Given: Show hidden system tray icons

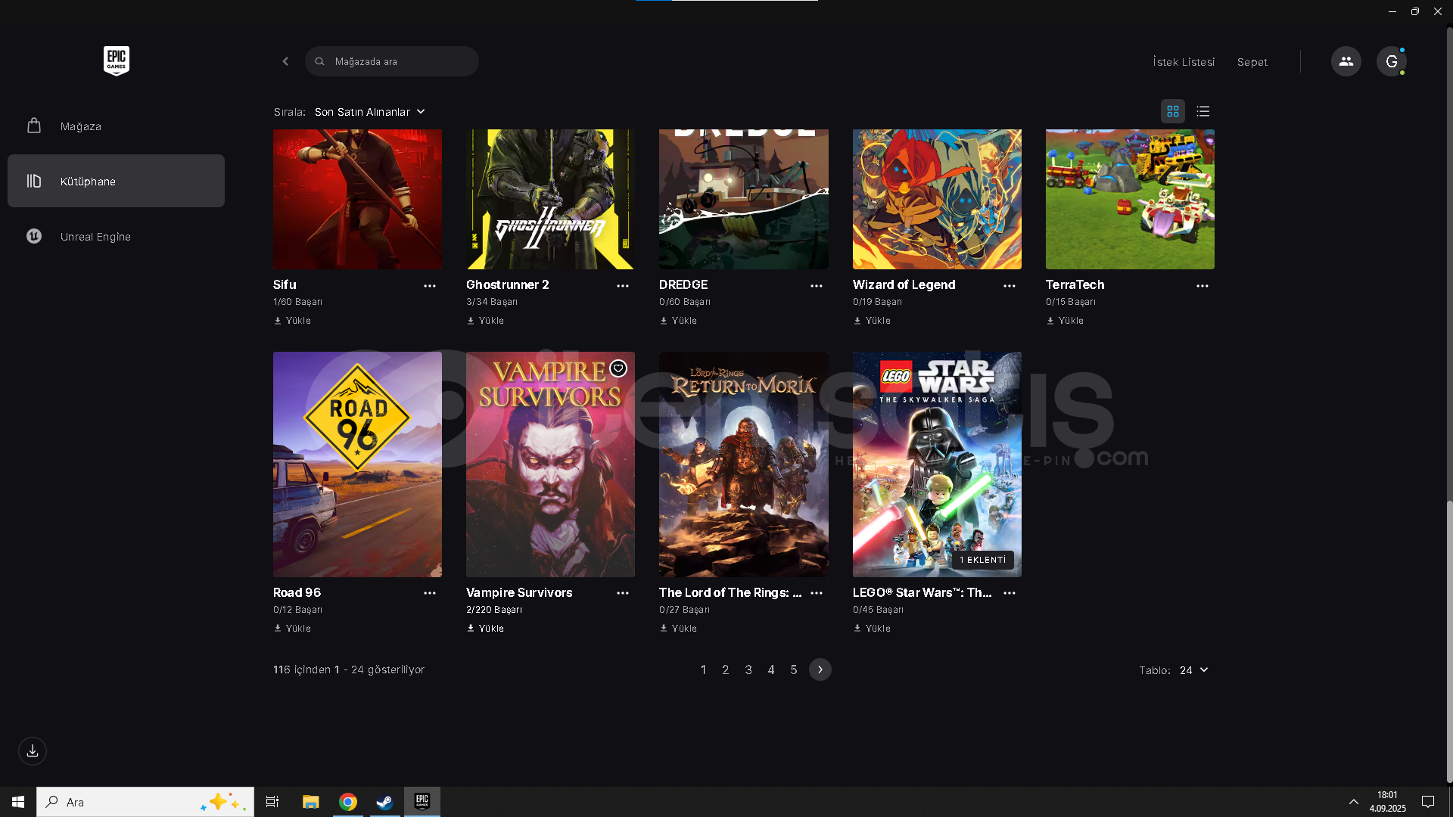Looking at the screenshot, I should pyautogui.click(x=1354, y=802).
